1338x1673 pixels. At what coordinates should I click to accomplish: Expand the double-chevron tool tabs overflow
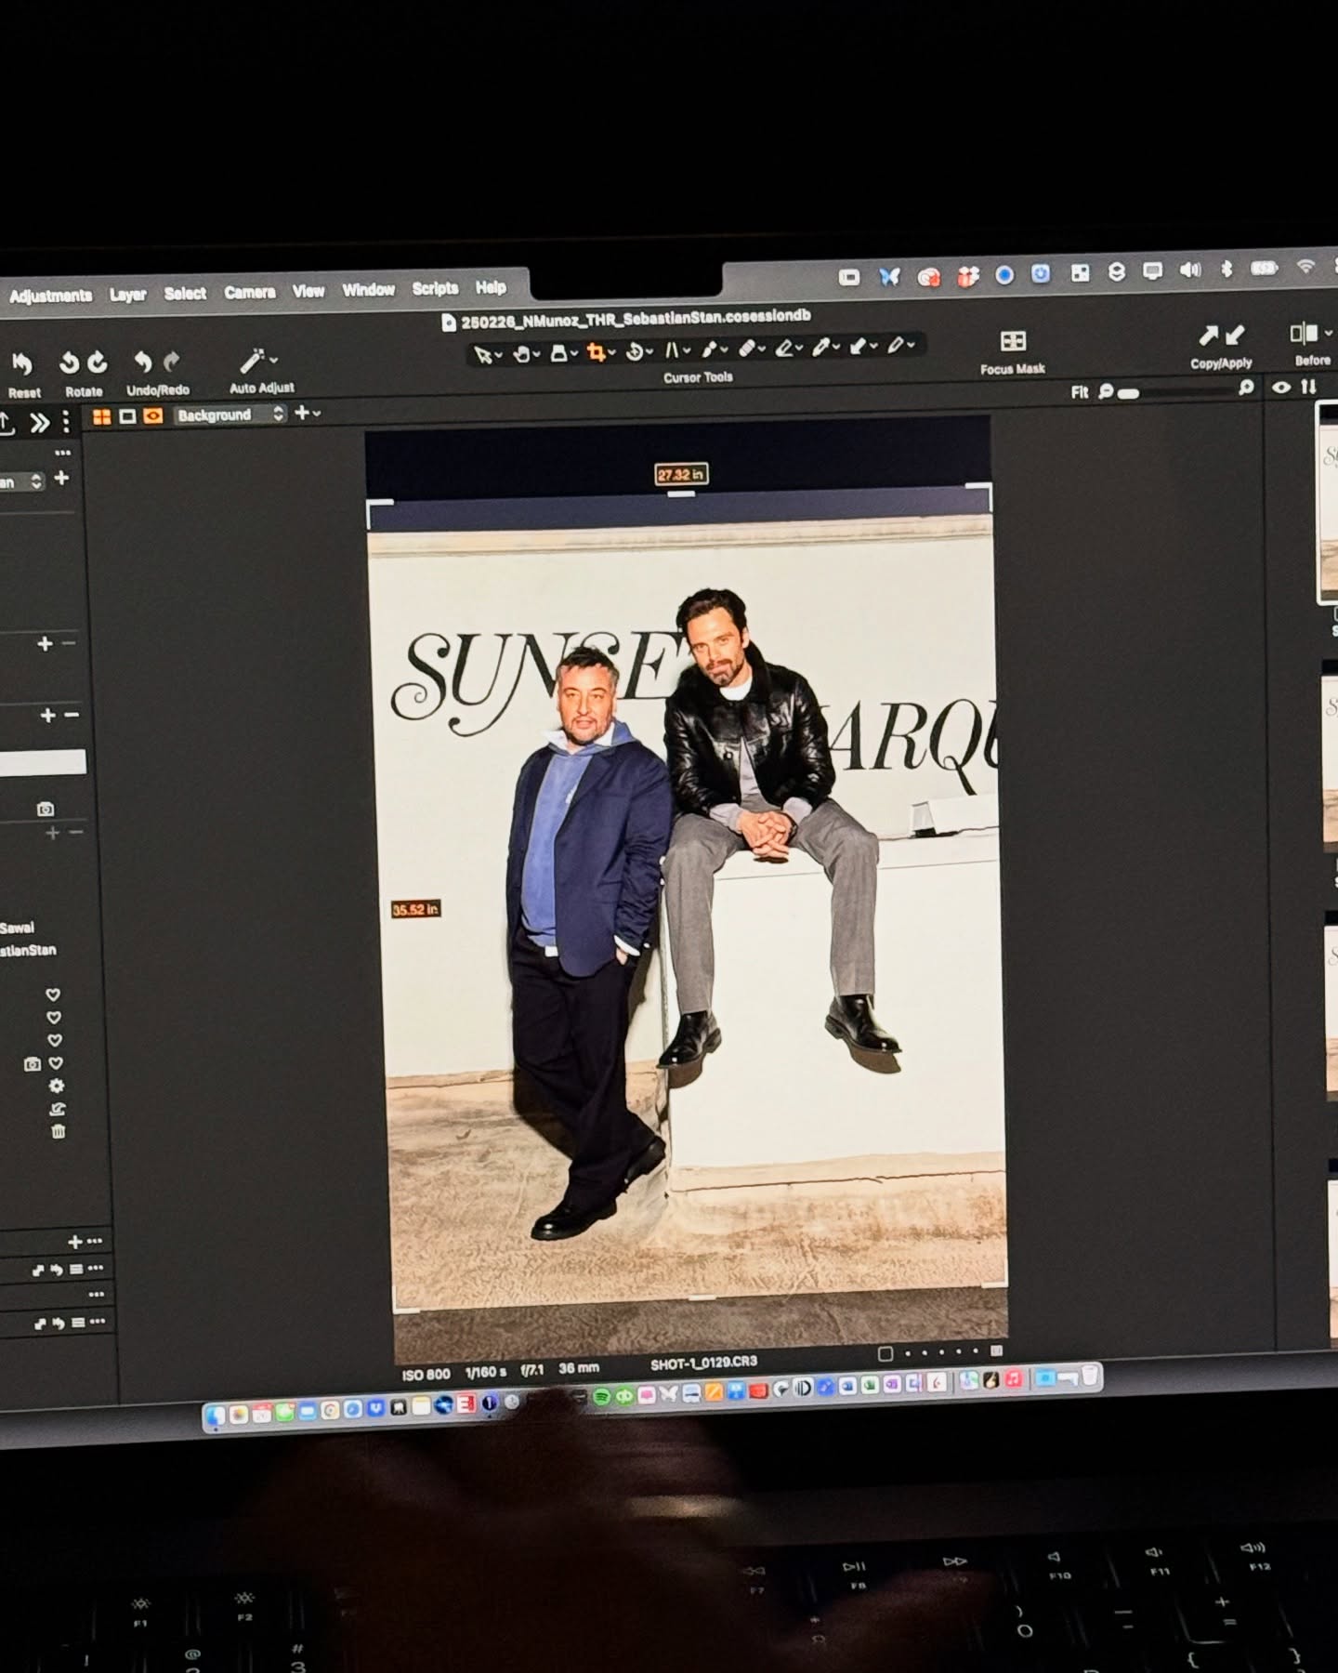(x=39, y=424)
